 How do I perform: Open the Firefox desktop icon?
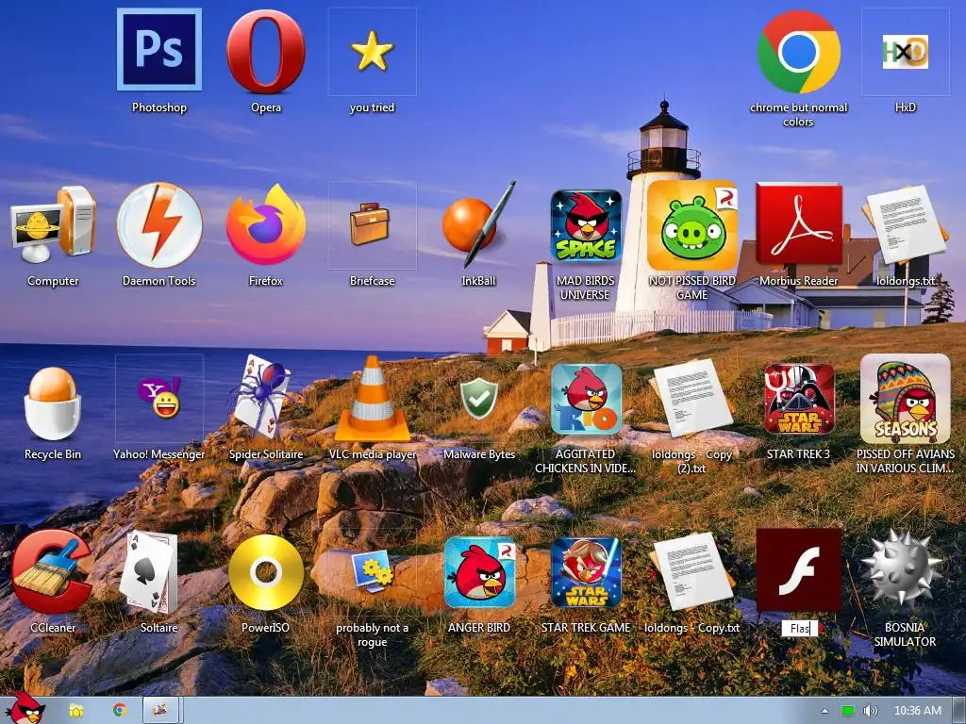pos(265,224)
